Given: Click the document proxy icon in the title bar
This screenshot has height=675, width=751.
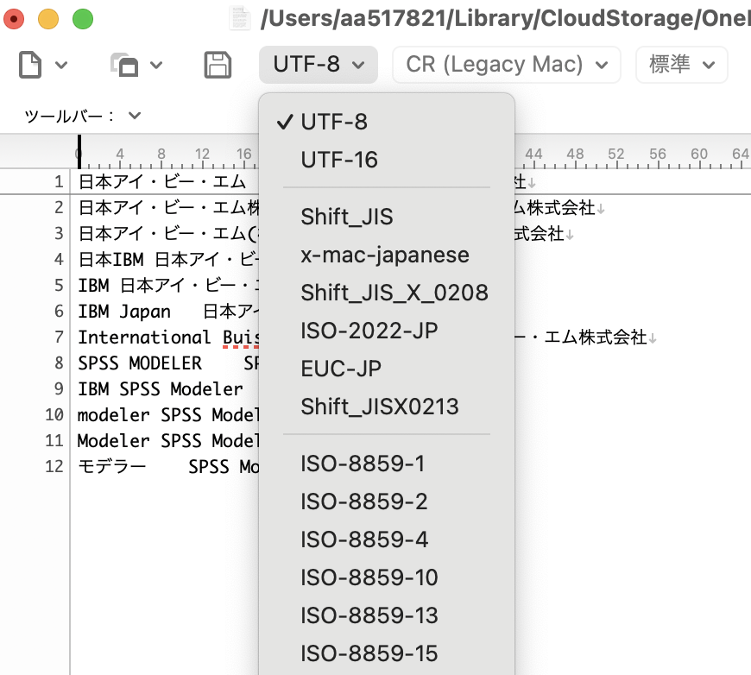Looking at the screenshot, I should point(239,18).
